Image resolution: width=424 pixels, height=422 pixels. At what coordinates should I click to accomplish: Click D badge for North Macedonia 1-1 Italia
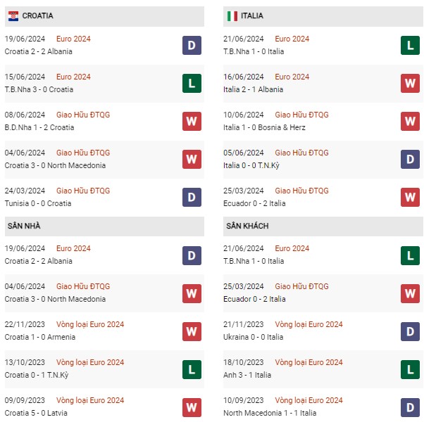tap(410, 407)
